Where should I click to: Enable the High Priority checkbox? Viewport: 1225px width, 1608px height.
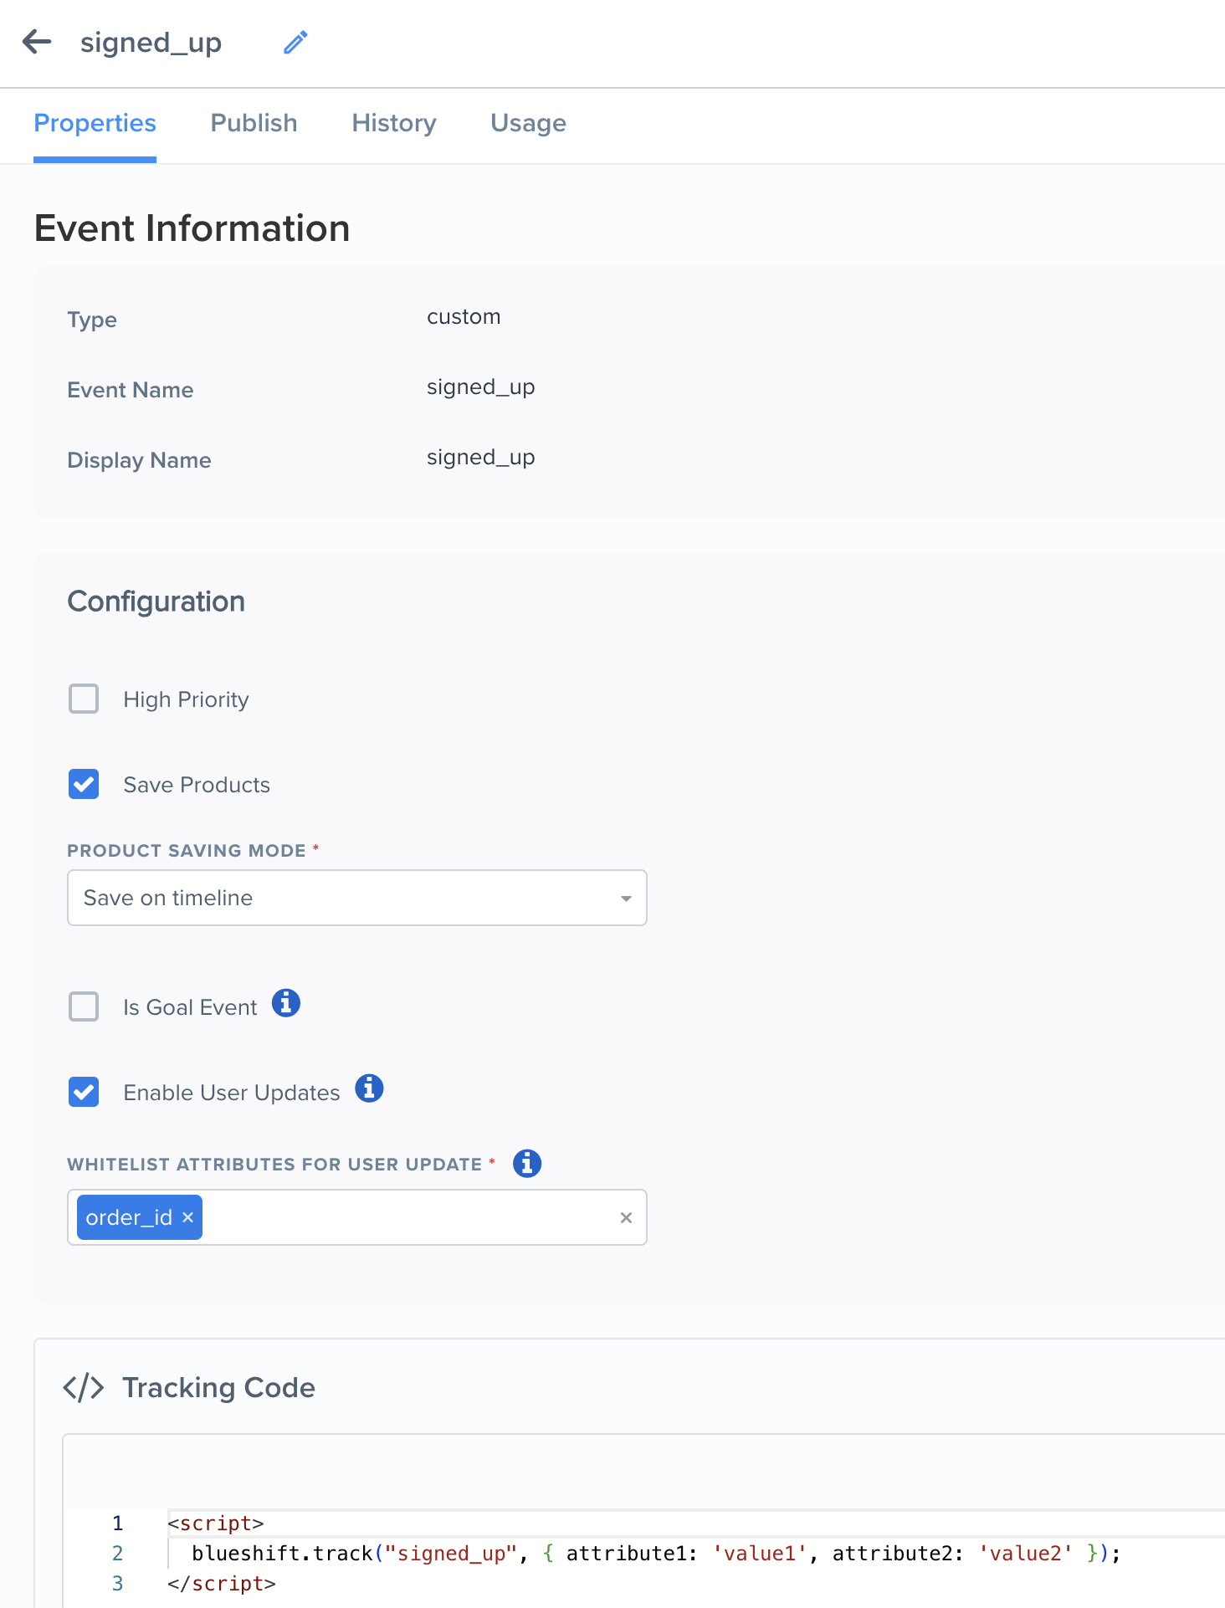point(84,699)
